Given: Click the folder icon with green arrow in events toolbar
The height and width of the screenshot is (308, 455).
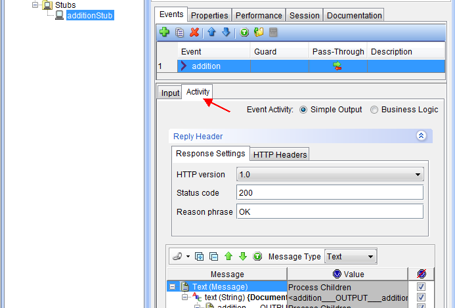Looking at the screenshot, I should point(259,32).
